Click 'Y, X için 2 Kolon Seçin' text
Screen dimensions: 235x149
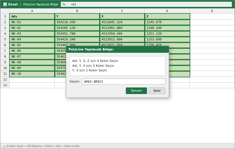pyautogui.click(x=89, y=70)
